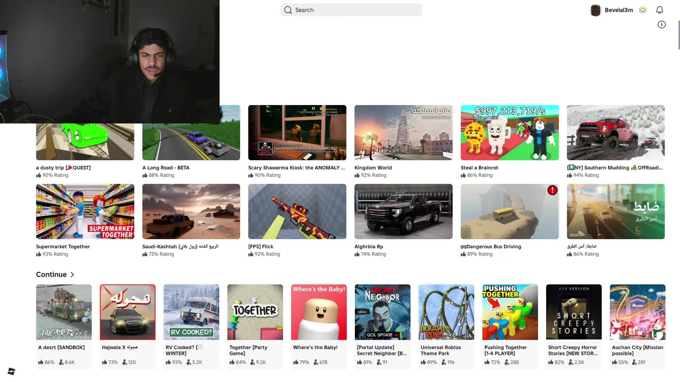Focus the Search input field
This screenshot has height=382, width=680.
pos(351,10)
